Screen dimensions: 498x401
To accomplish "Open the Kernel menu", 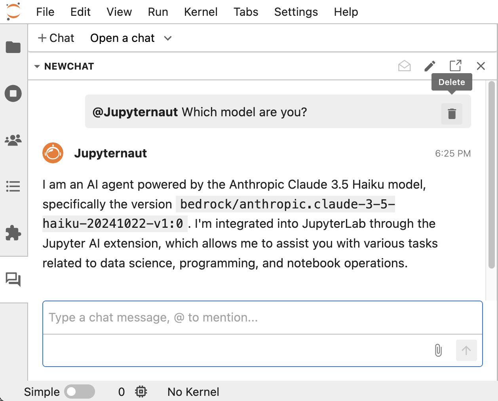I will coord(201,12).
